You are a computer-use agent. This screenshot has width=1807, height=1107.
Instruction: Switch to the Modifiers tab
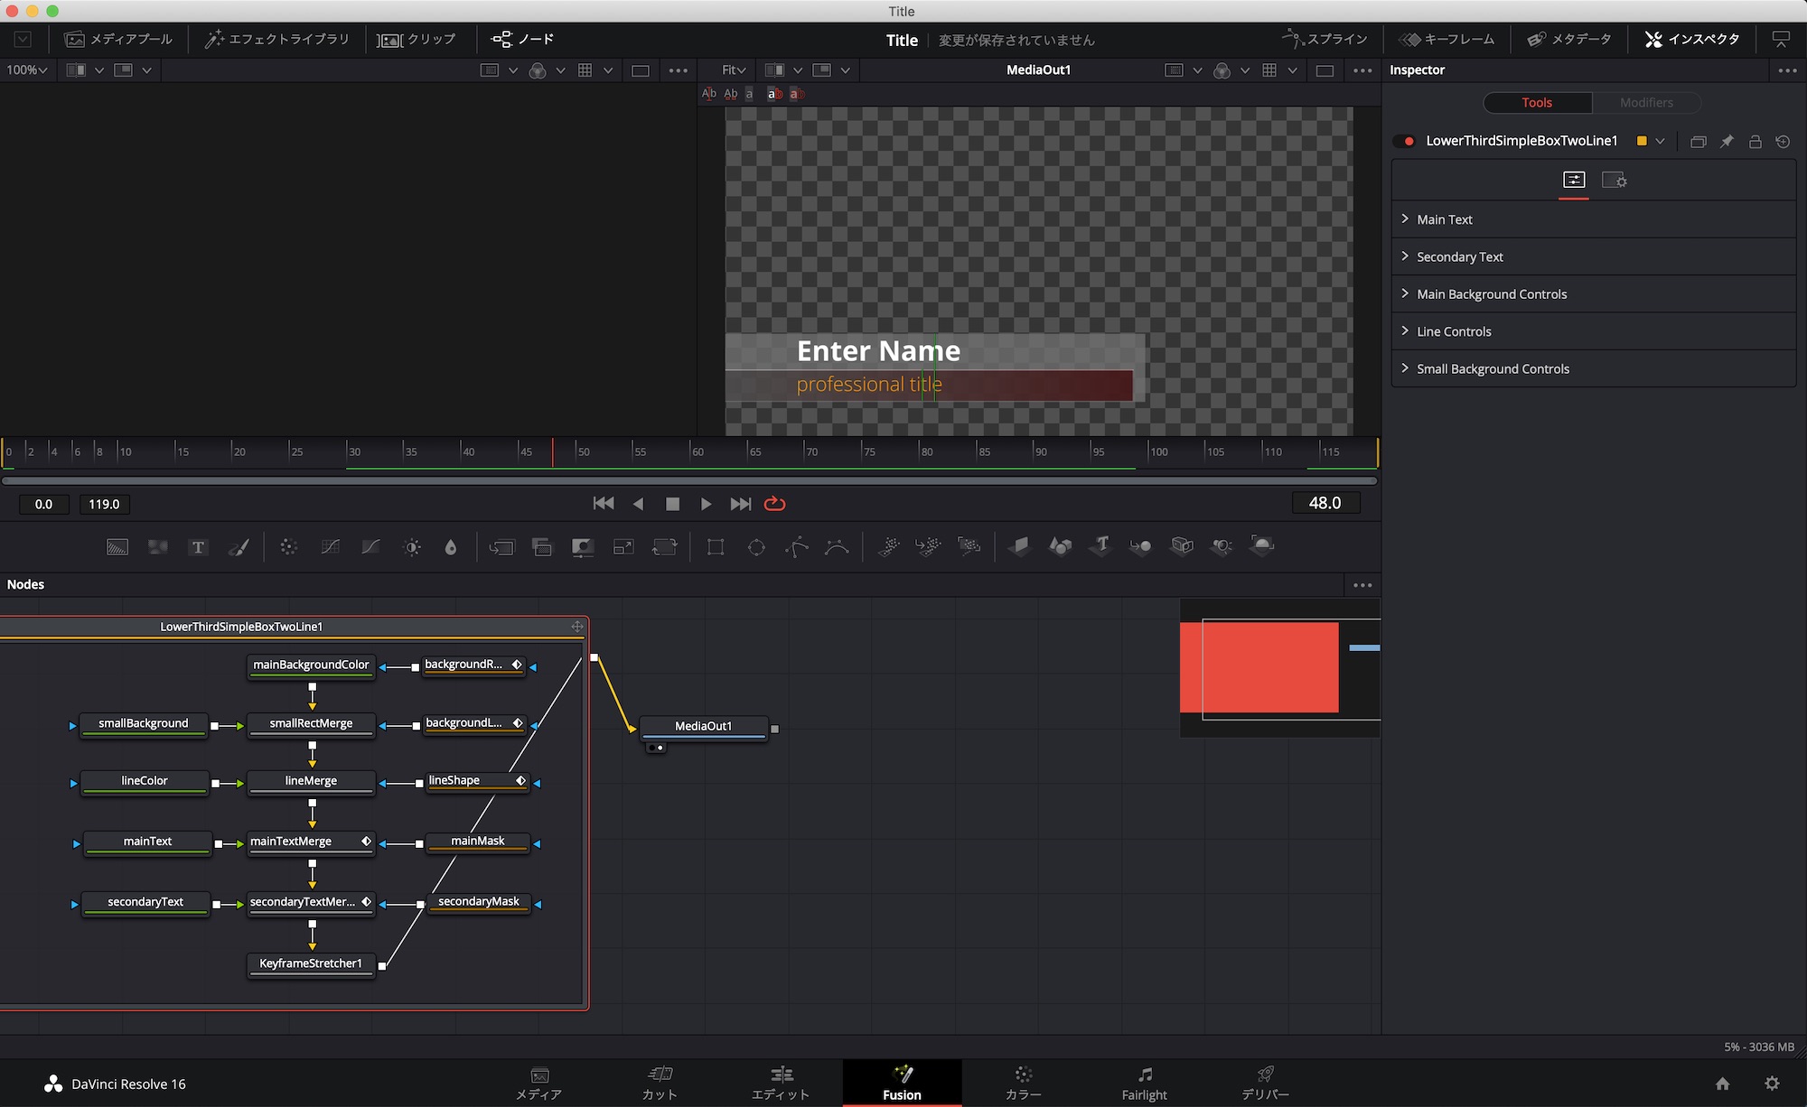(1645, 103)
